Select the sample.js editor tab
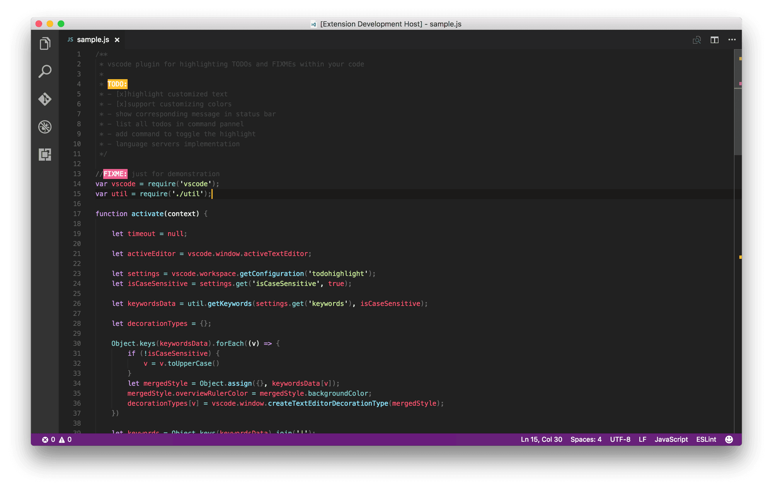The width and height of the screenshot is (773, 490). pos(93,40)
